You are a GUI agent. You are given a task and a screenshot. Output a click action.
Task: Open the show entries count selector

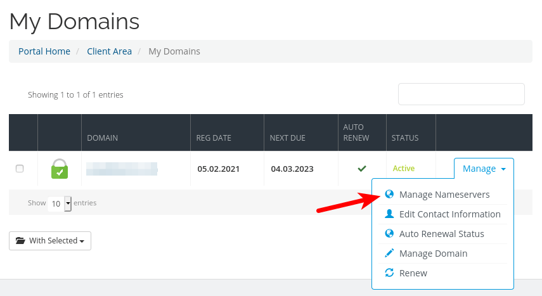(x=61, y=203)
